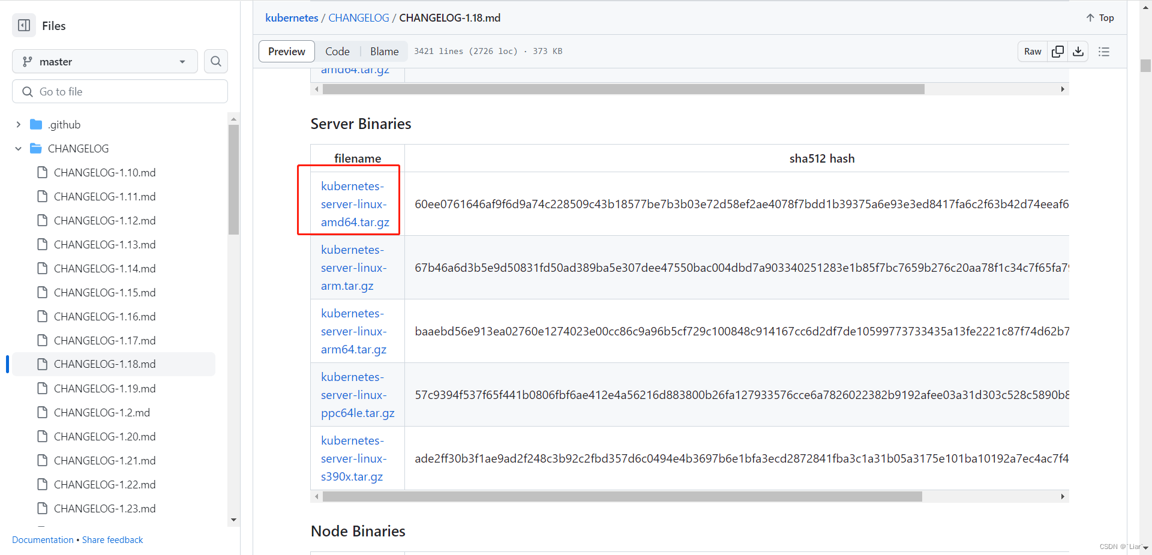Collapse the Files side panel icon
The width and height of the screenshot is (1152, 555).
pyautogui.click(x=24, y=26)
